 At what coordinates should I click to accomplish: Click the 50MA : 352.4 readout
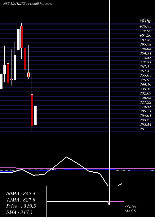pos(21,194)
